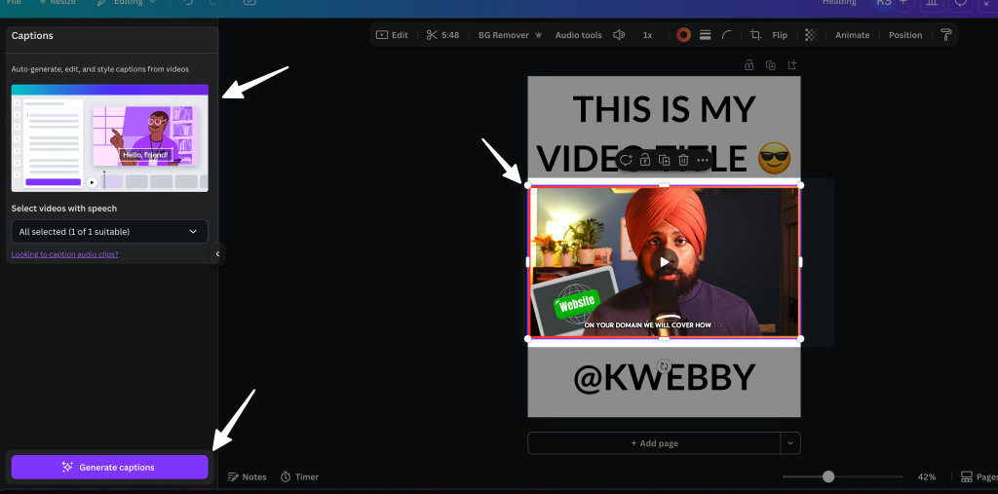Play the video with the center play button
Viewport: 998px width, 494px height.
[664, 262]
